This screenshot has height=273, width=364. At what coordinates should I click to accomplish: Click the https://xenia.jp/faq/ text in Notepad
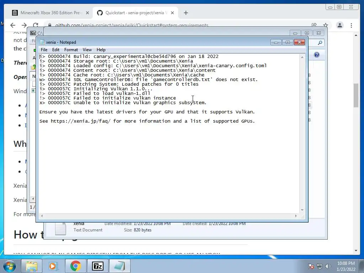(x=81, y=121)
